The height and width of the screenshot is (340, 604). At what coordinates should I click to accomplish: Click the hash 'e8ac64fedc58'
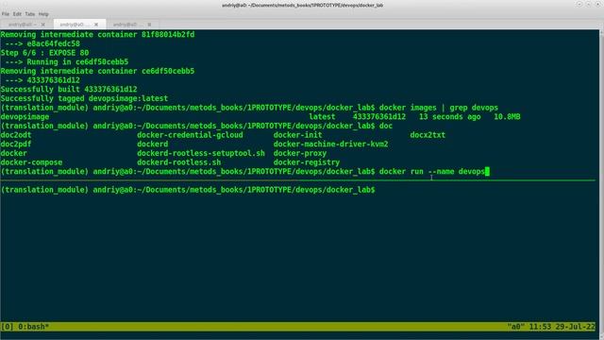53,44
